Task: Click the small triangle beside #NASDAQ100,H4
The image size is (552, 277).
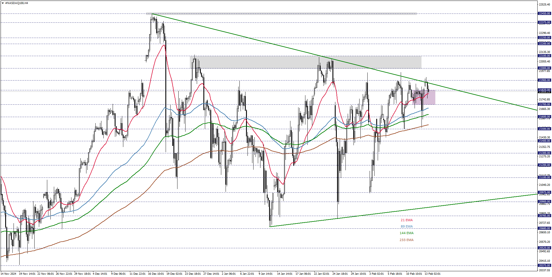Action: click(3, 3)
